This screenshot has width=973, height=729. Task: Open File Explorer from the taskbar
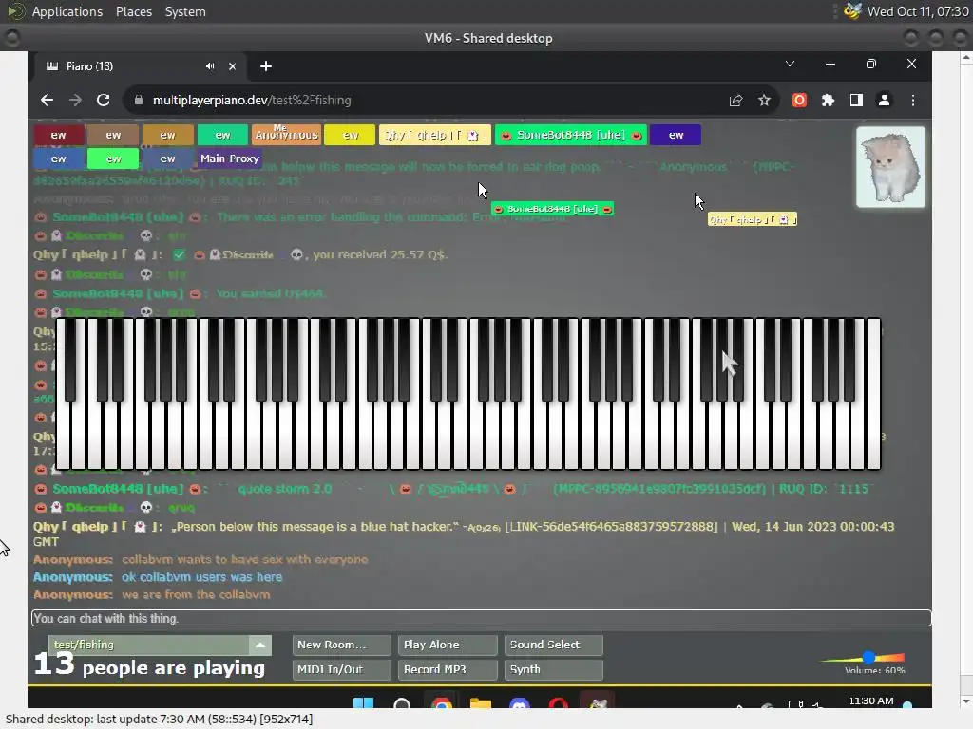(x=480, y=703)
